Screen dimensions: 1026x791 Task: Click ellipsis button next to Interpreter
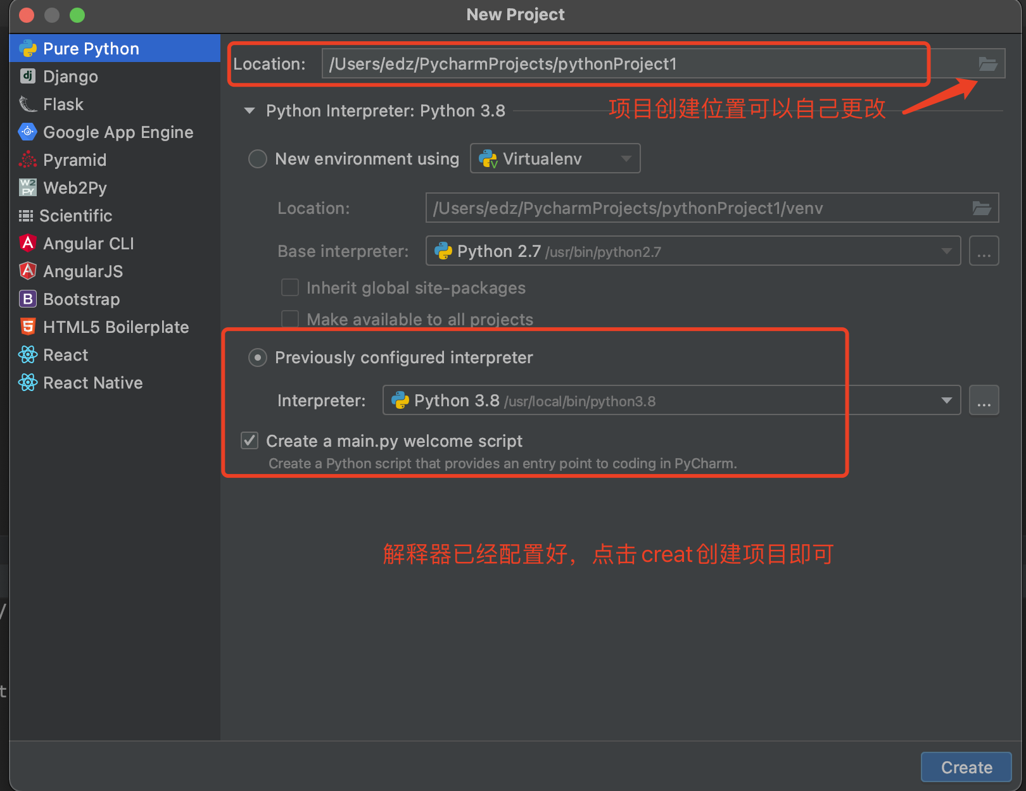pos(984,401)
